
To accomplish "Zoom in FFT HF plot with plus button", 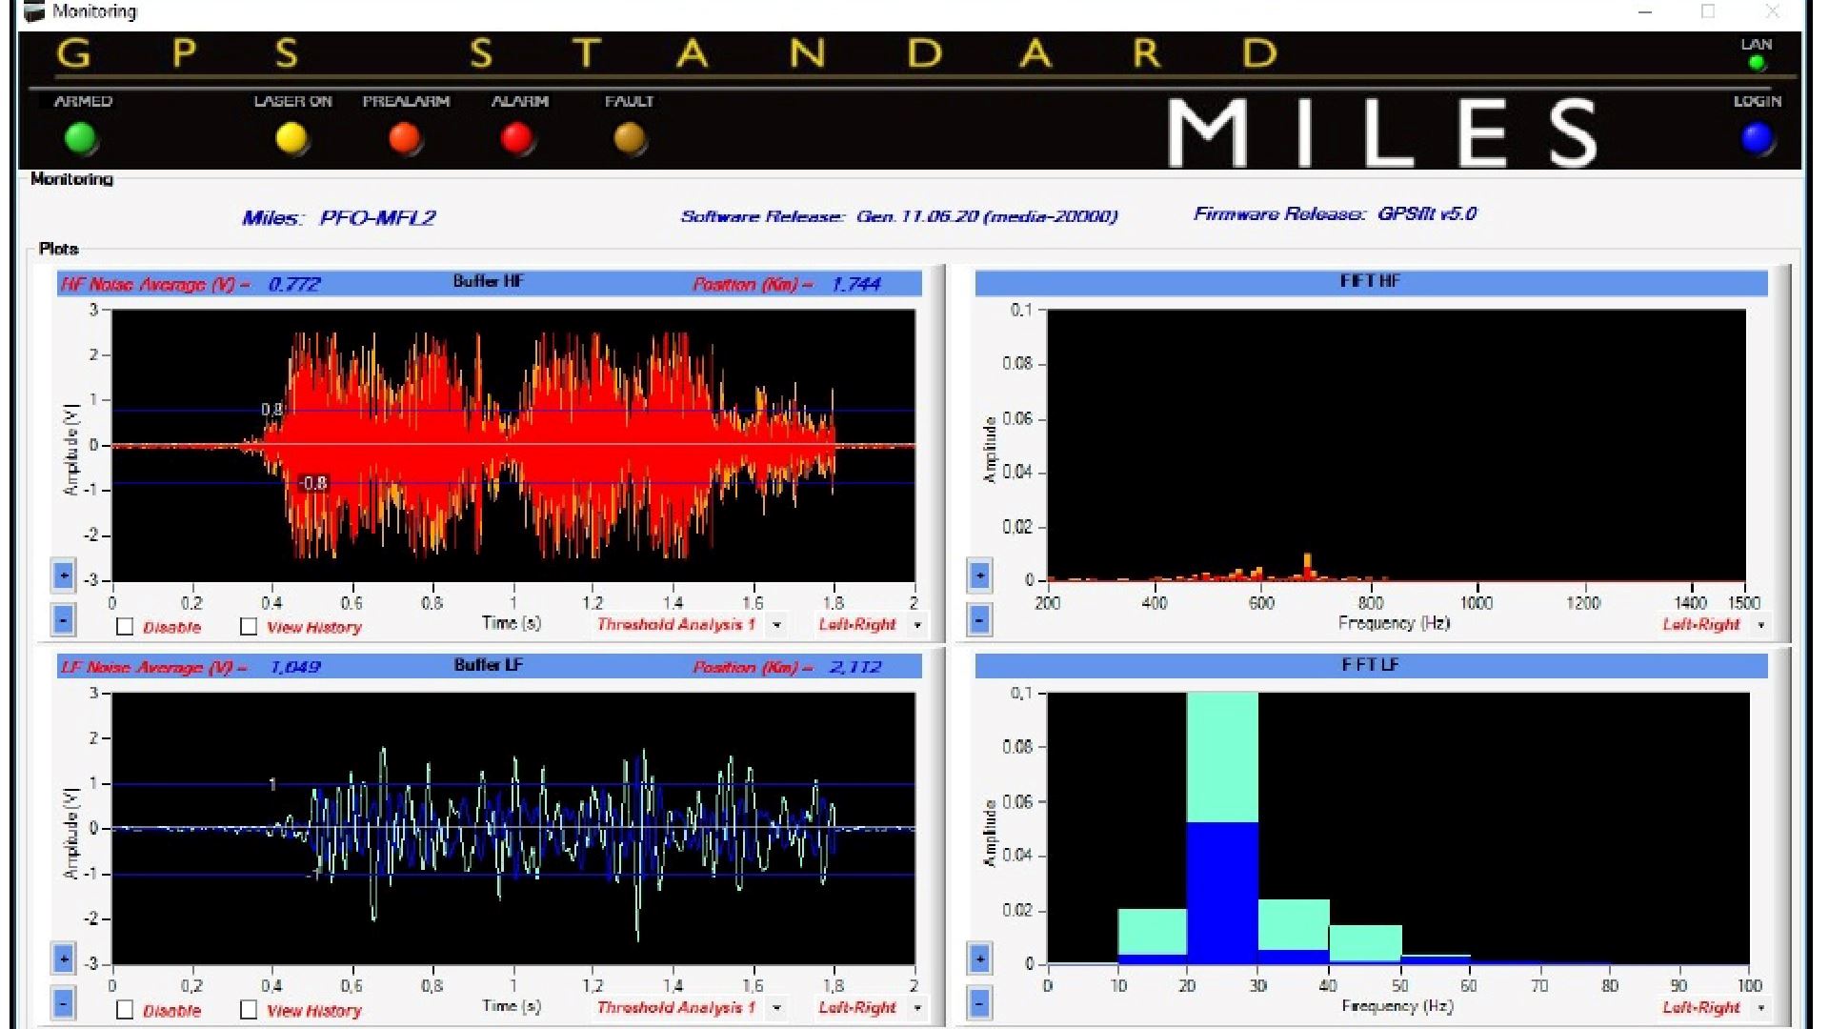I will pyautogui.click(x=979, y=575).
